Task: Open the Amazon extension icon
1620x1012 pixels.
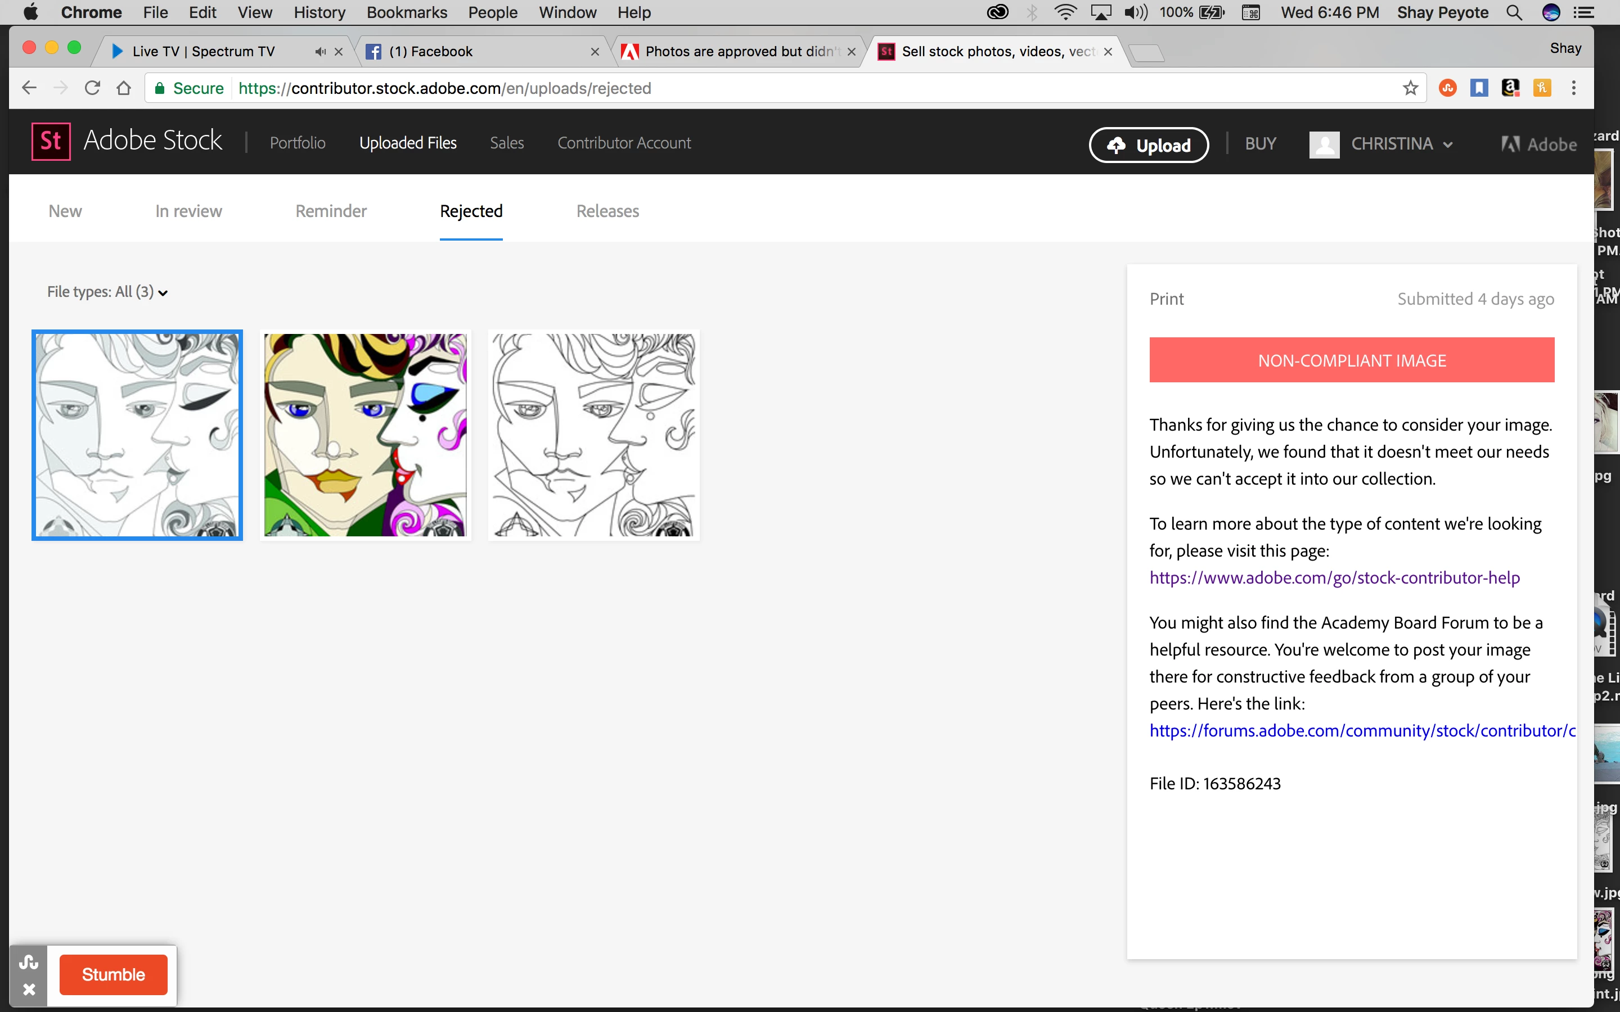Action: pyautogui.click(x=1510, y=88)
